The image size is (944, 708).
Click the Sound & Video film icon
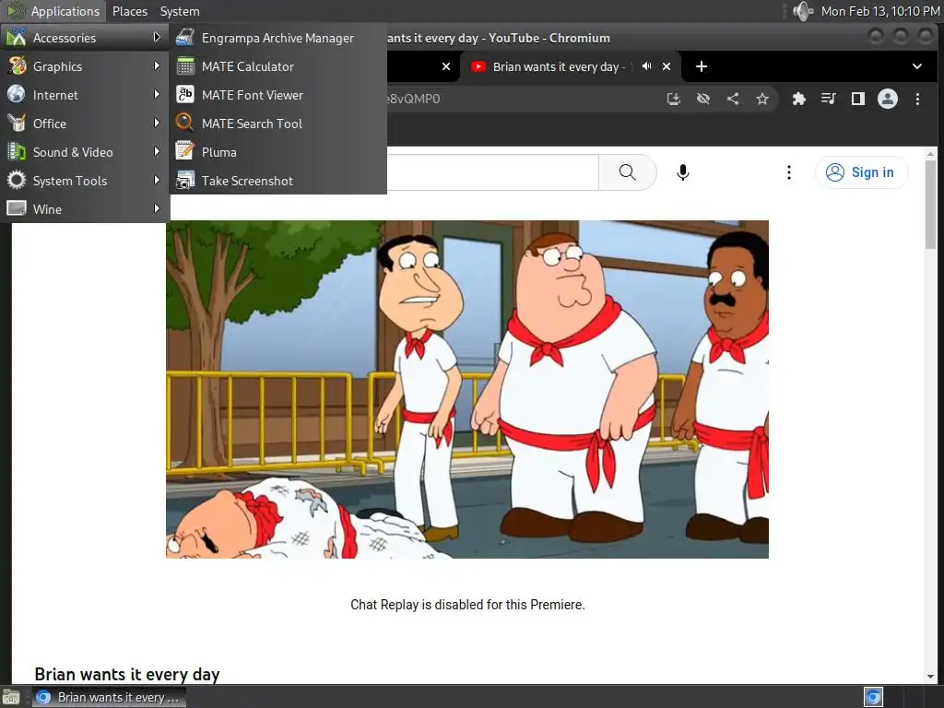click(17, 152)
